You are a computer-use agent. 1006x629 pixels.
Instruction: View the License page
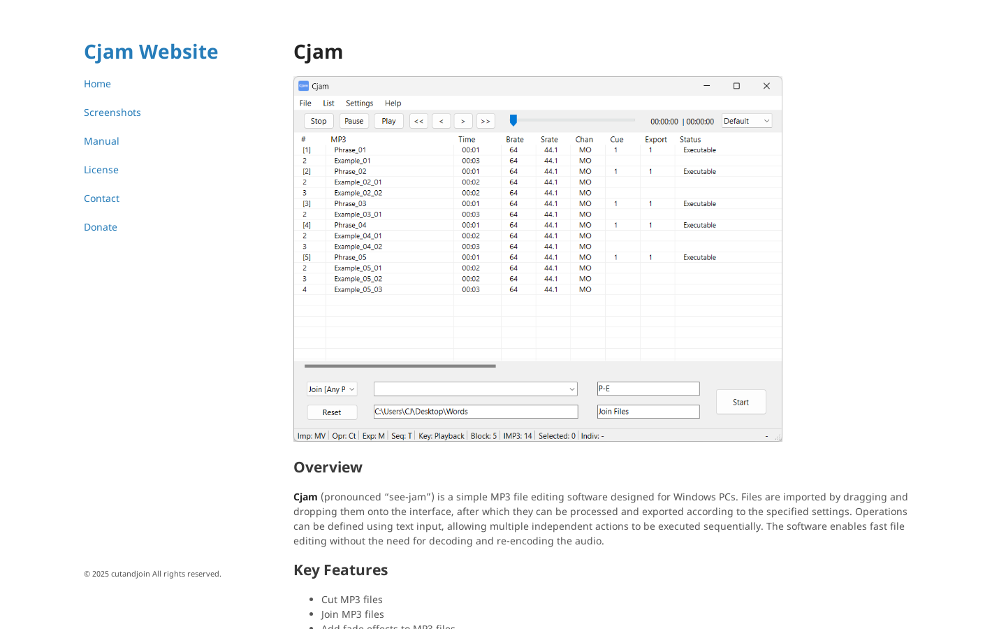pos(101,170)
